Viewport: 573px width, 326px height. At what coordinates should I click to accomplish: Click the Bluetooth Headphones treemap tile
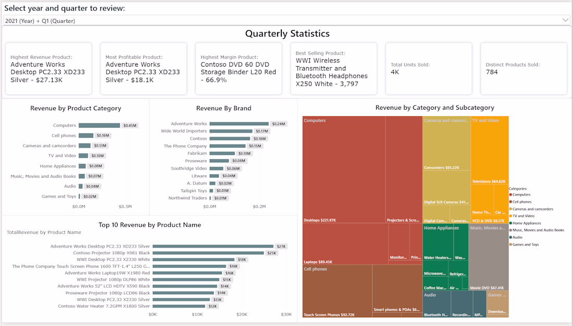click(x=437, y=304)
